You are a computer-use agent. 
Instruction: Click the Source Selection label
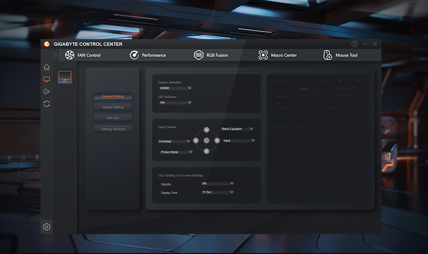coord(170,82)
